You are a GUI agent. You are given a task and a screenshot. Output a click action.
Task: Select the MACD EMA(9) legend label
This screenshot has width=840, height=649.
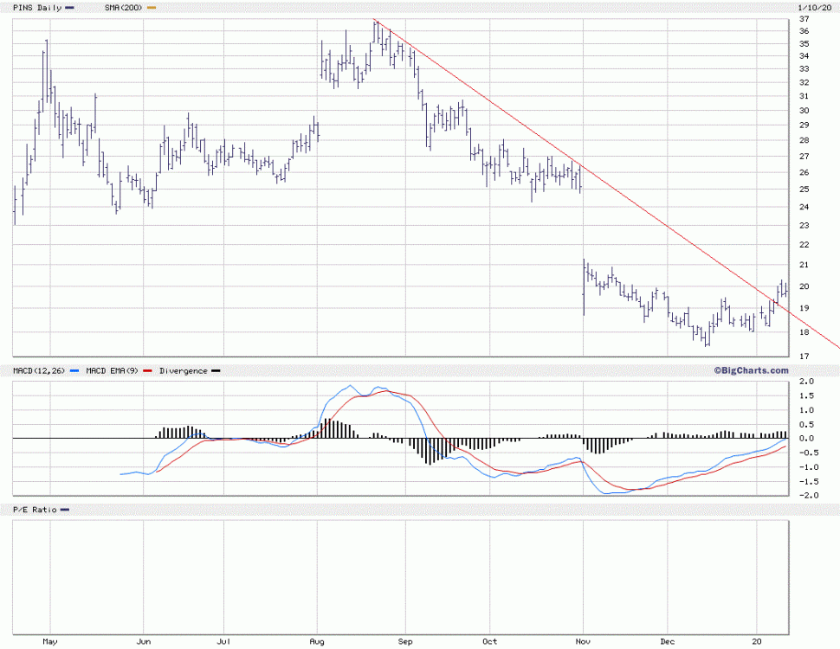pyautogui.click(x=112, y=370)
